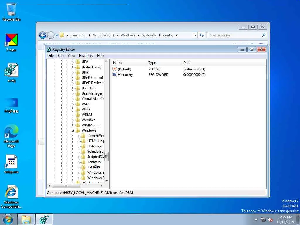Select the Unified Store key
The width and height of the screenshot is (300, 225).
pos(92,67)
